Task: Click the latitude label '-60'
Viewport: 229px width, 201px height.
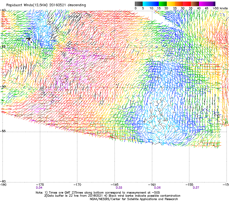Action: tap(3, 181)
